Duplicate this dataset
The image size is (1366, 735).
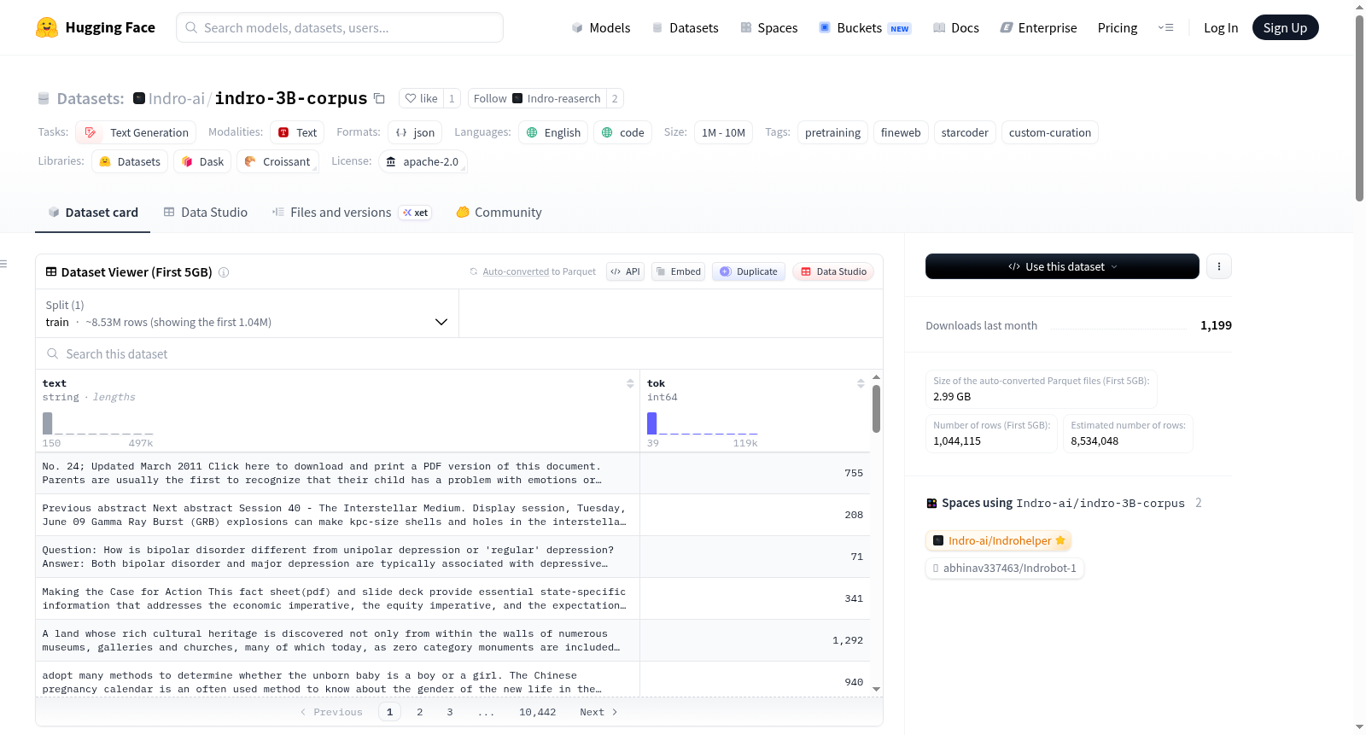749,271
